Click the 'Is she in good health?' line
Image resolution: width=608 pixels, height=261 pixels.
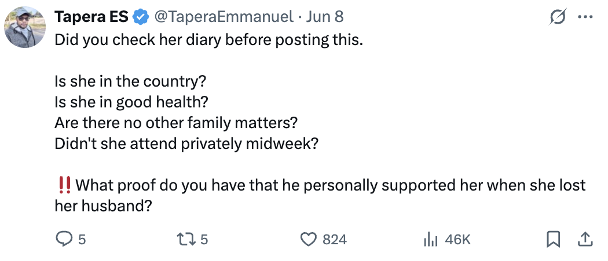[131, 102]
